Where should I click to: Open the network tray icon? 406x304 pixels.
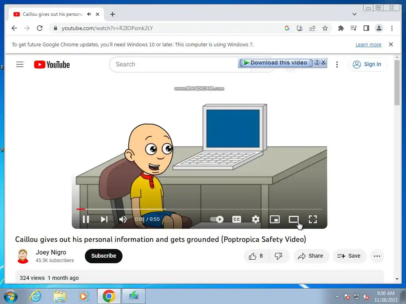[x=356, y=297]
